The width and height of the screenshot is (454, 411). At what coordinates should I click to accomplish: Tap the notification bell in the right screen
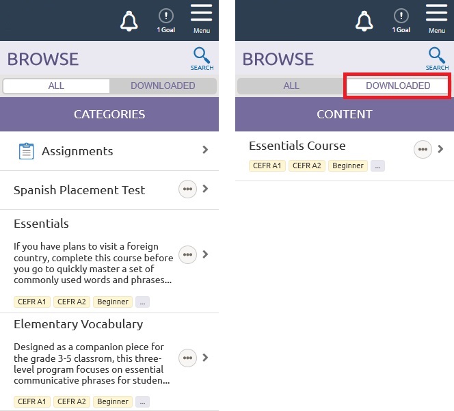coord(364,22)
